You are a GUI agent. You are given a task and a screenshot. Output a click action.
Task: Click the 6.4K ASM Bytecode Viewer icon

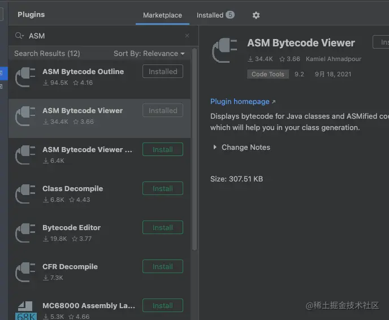pyautogui.click(x=25, y=155)
